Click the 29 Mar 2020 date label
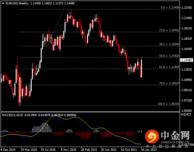This screenshot has height=152, width=194. [29, 150]
